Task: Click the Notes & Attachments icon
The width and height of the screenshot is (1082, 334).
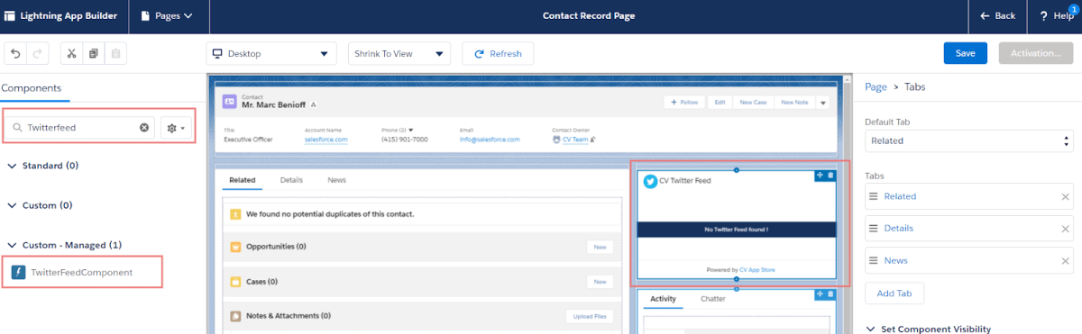Action: [x=235, y=316]
